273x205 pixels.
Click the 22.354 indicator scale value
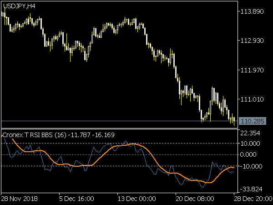250,133
